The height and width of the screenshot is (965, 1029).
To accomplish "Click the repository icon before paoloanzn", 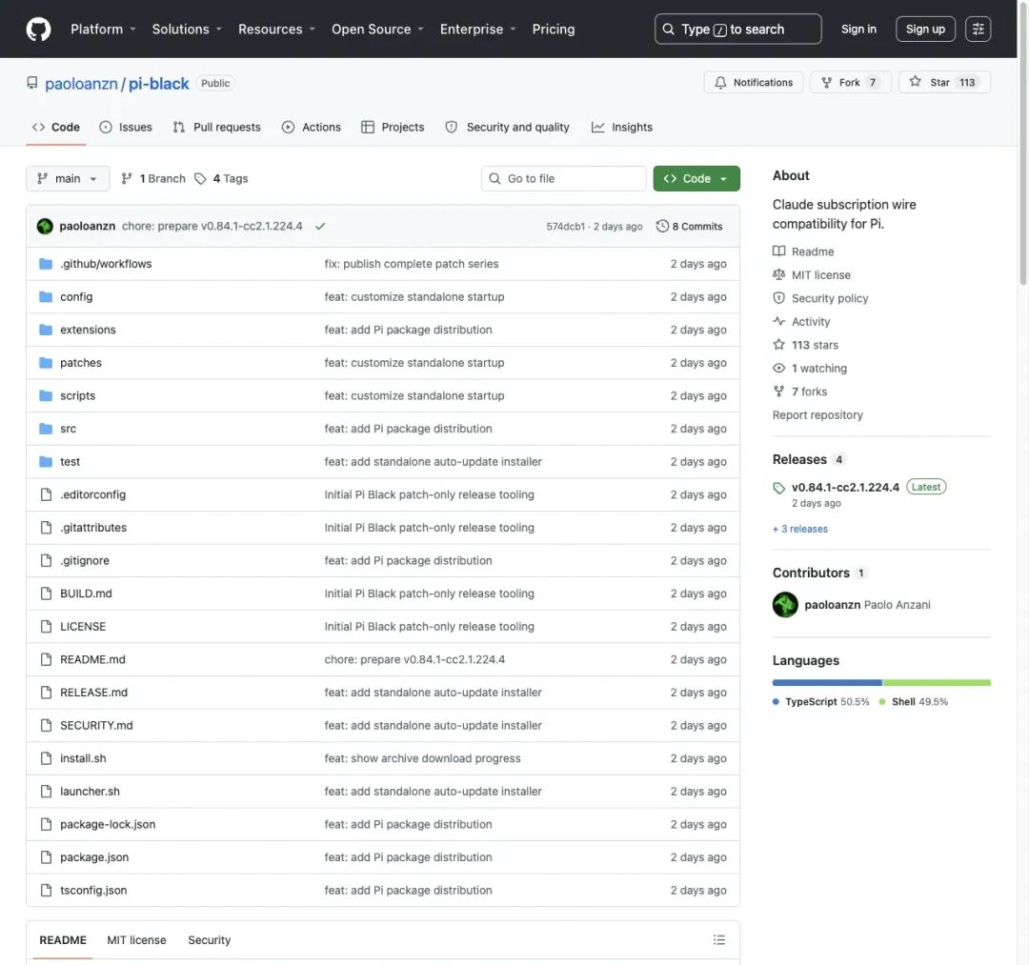I will coord(32,83).
